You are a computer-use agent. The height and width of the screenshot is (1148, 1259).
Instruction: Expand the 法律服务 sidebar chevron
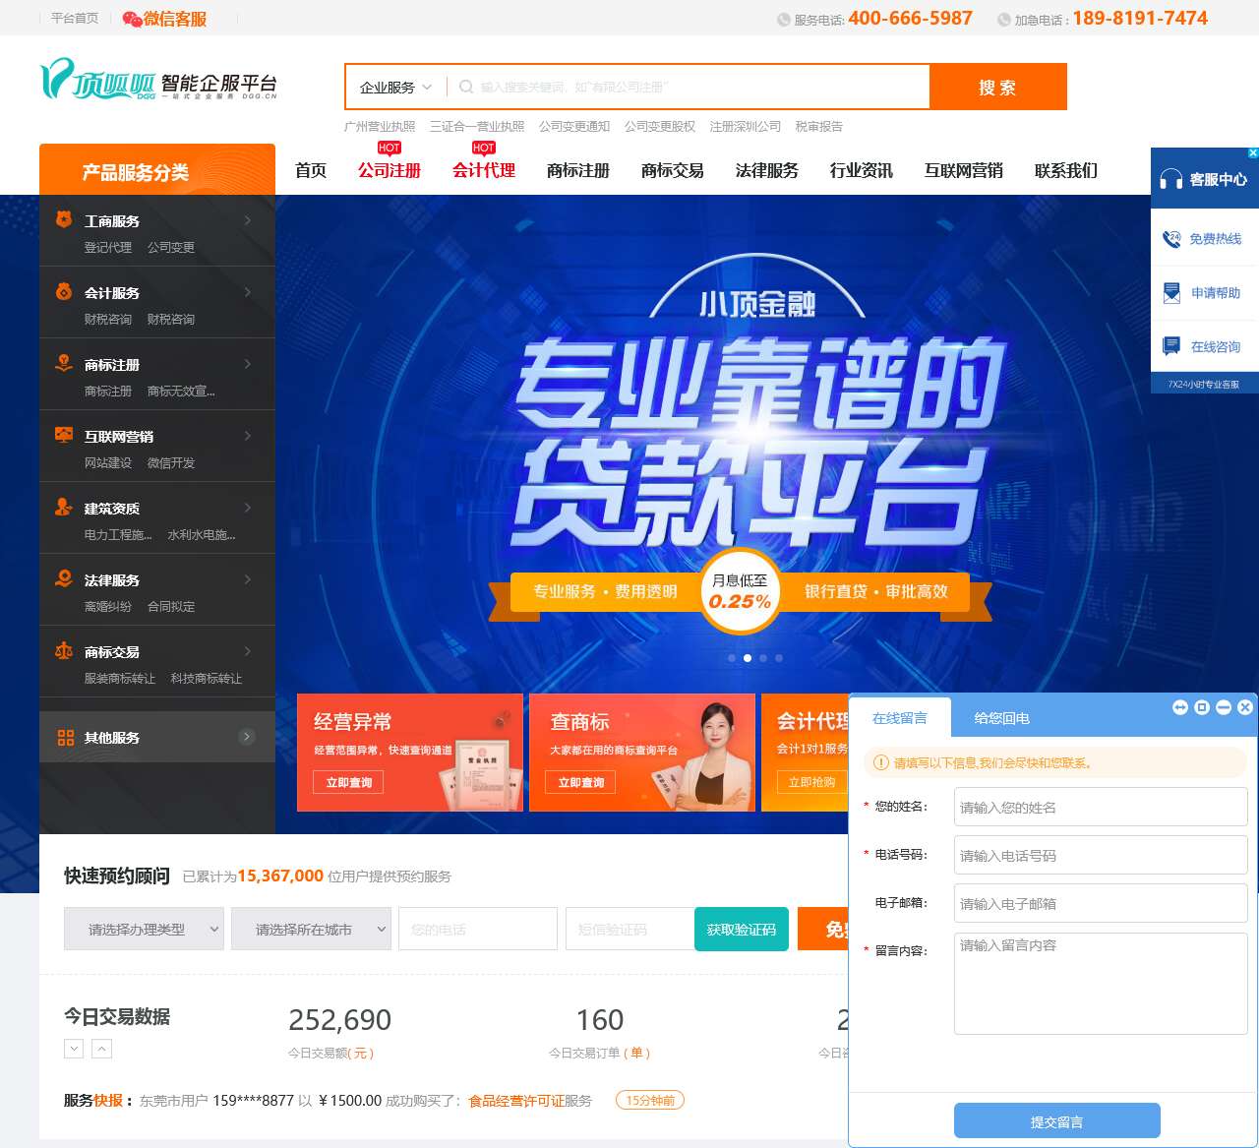(x=247, y=579)
